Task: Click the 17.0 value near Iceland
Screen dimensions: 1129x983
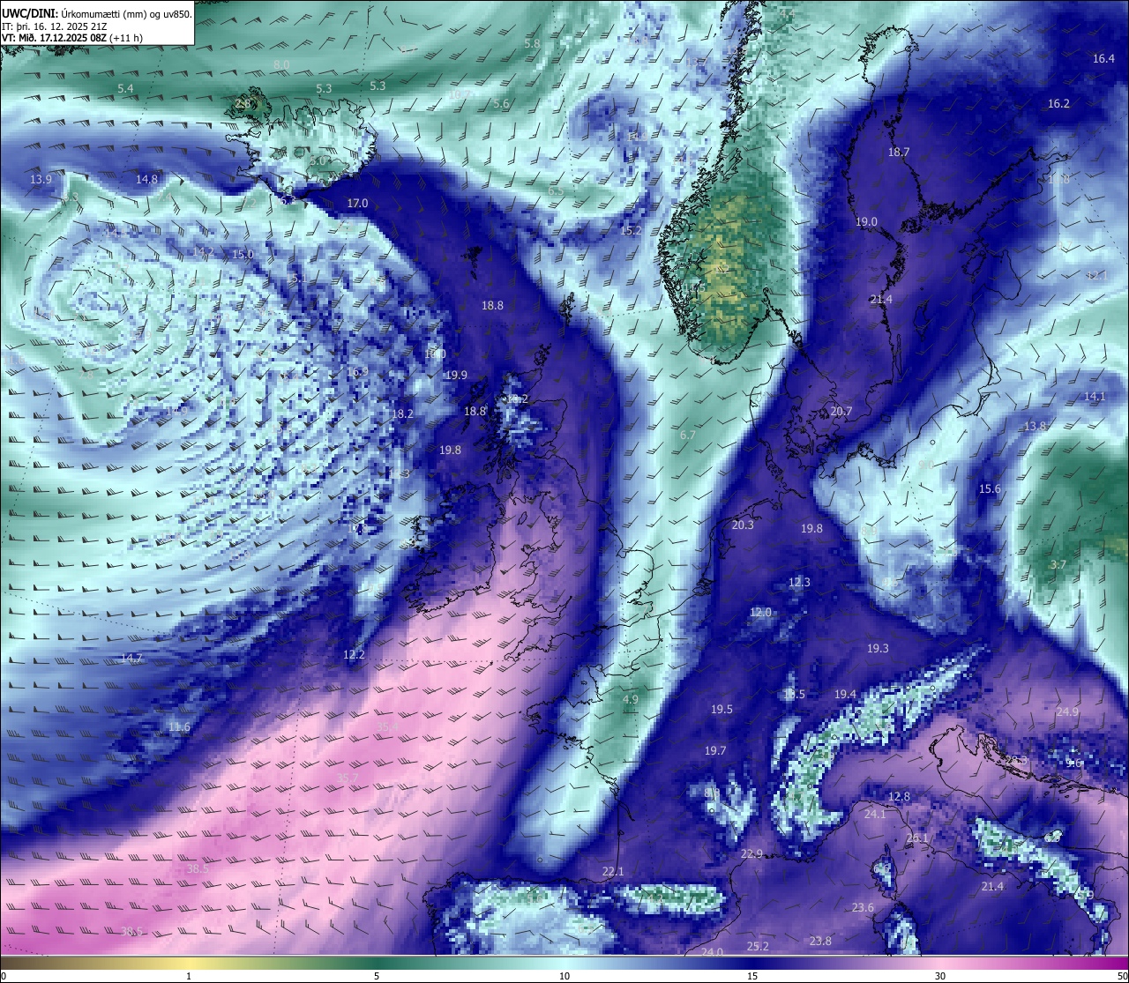Action: 357,203
